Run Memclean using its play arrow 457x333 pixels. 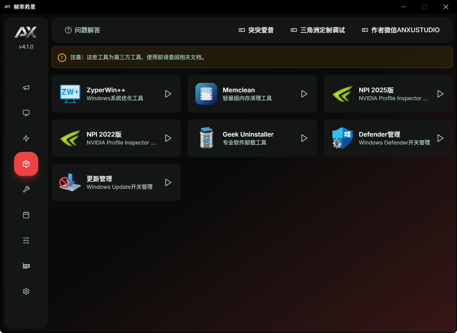coord(304,94)
